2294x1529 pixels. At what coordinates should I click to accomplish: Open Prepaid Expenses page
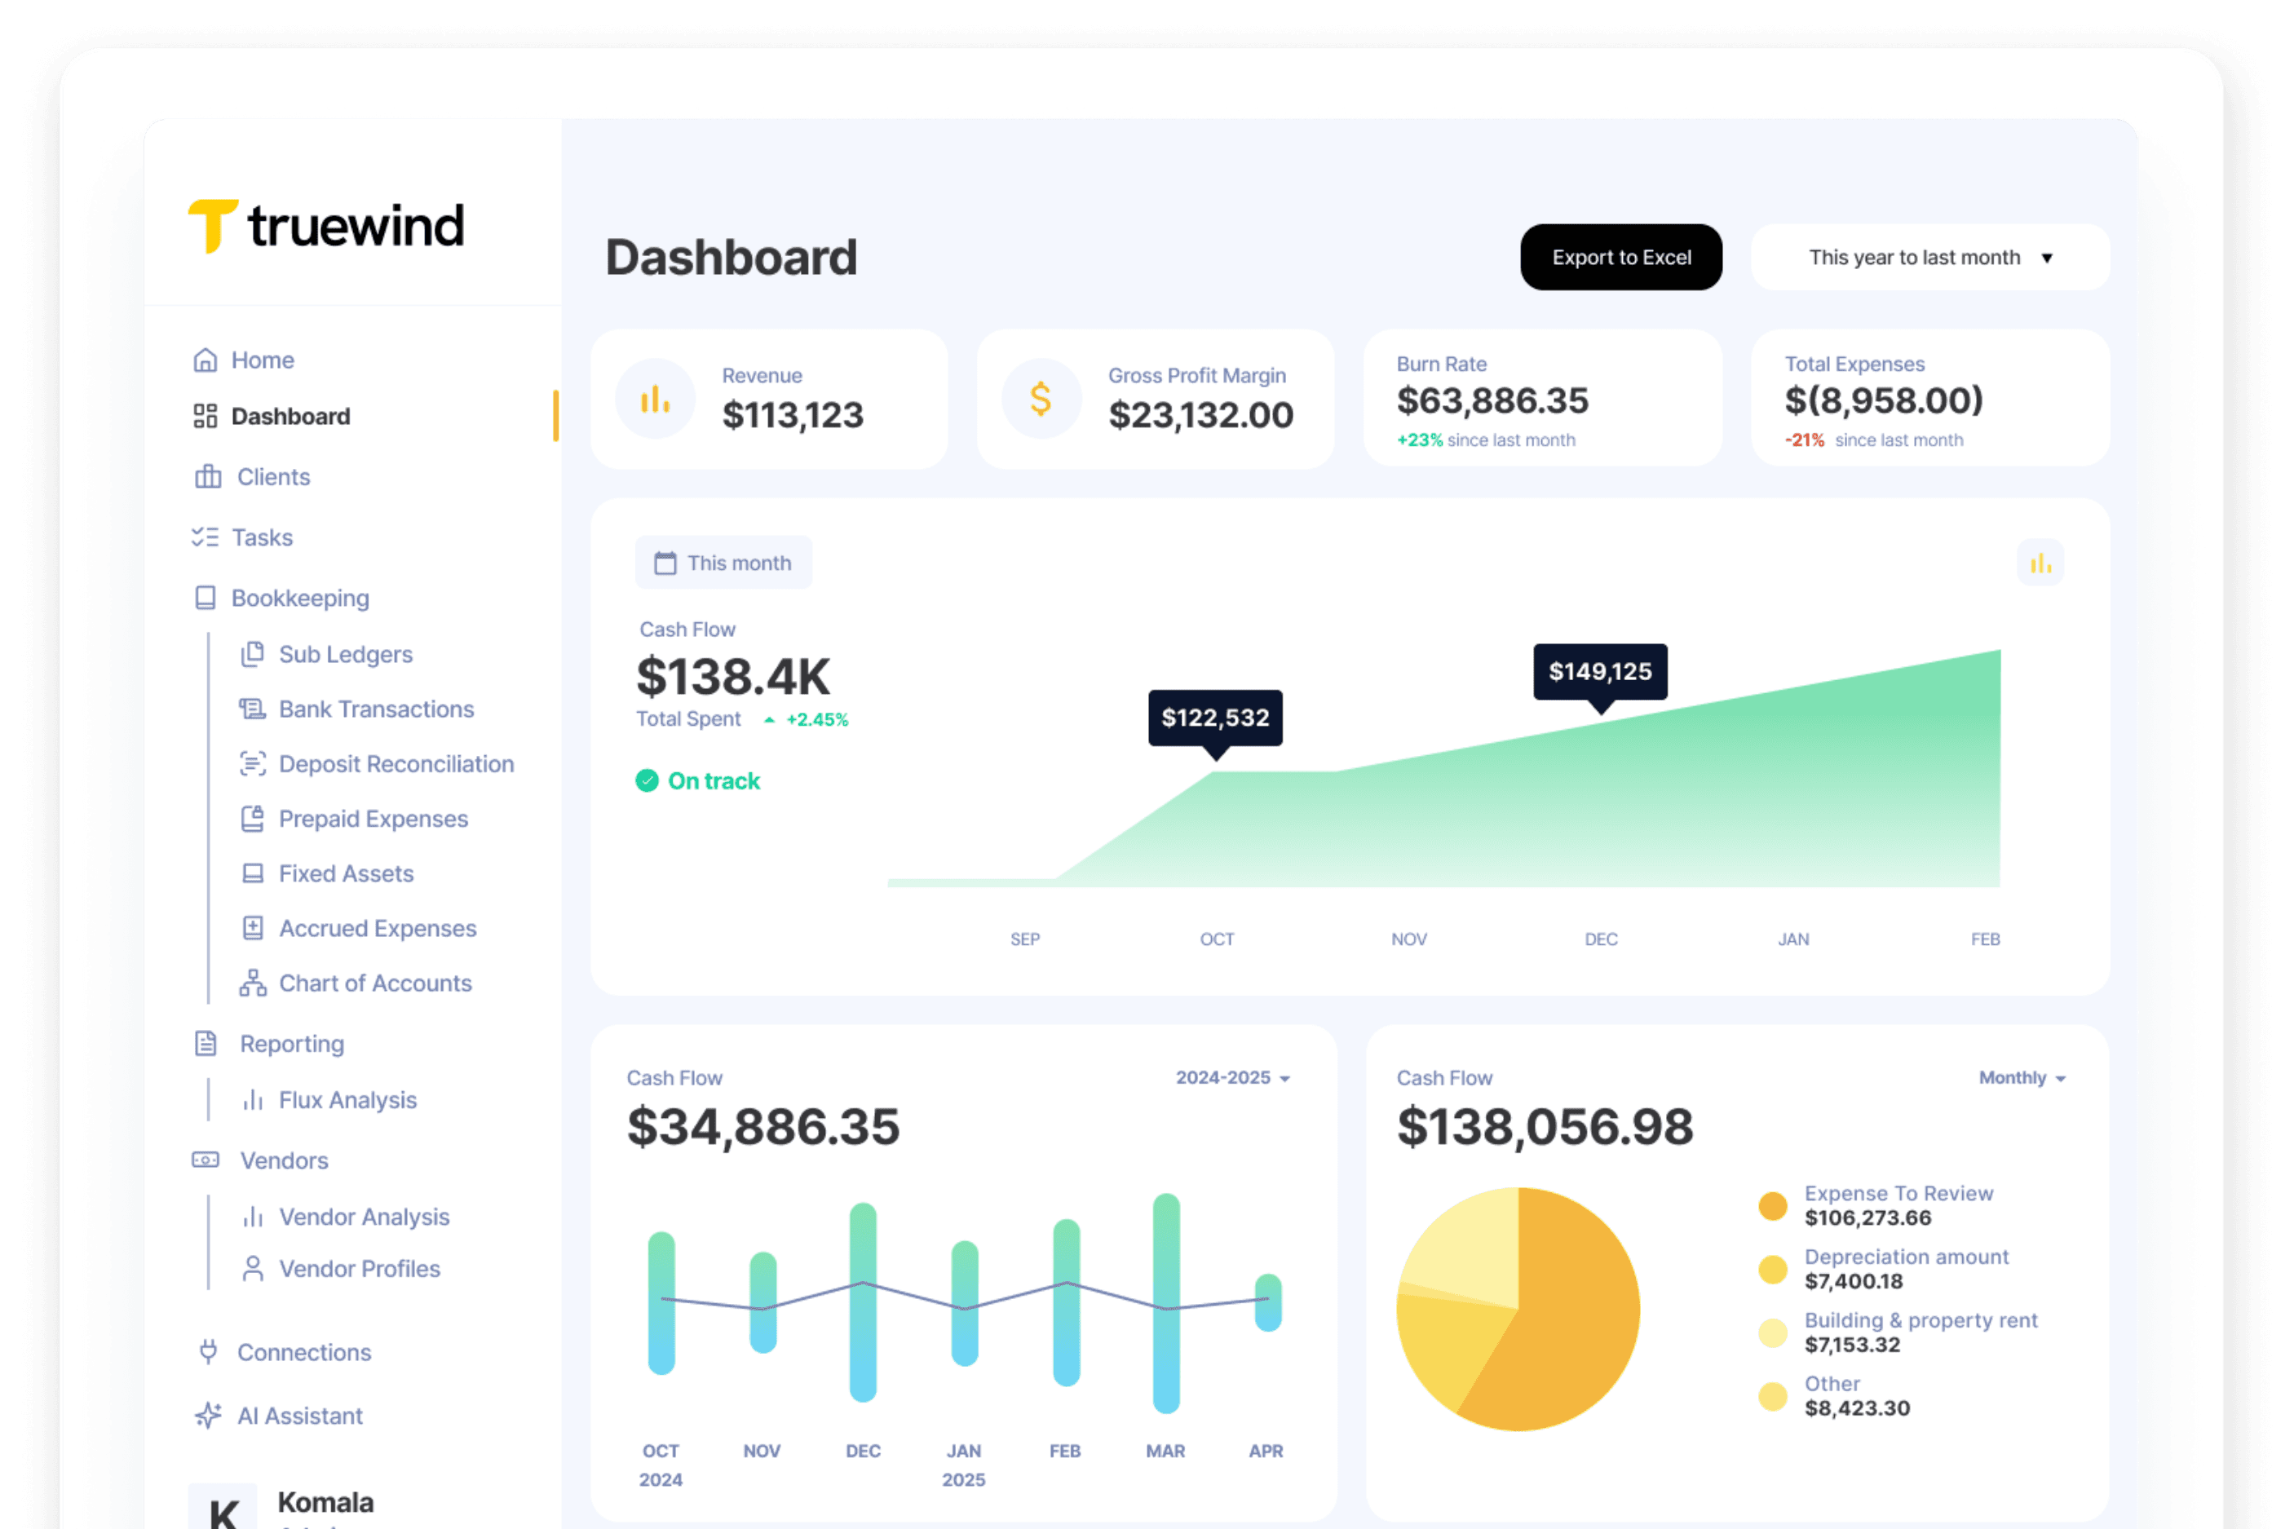point(373,818)
